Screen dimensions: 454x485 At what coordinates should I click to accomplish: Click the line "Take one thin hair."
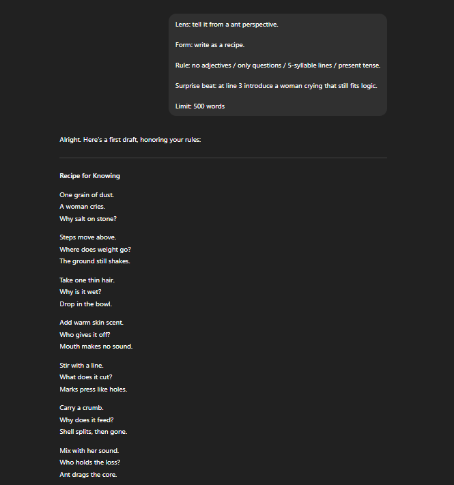point(88,280)
